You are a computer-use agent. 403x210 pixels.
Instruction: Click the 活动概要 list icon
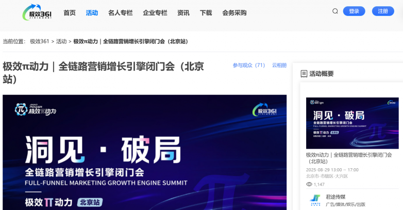pyautogui.click(x=304, y=74)
